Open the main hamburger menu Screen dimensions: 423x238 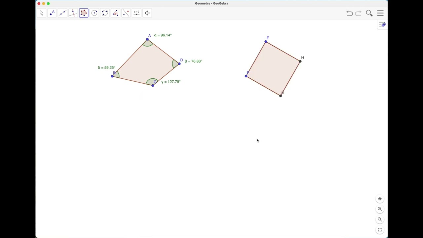coord(380,13)
